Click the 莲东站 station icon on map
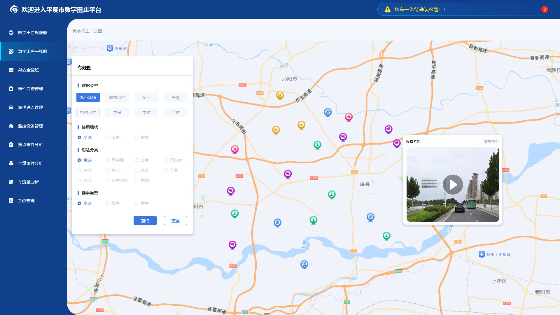 click(110, 48)
